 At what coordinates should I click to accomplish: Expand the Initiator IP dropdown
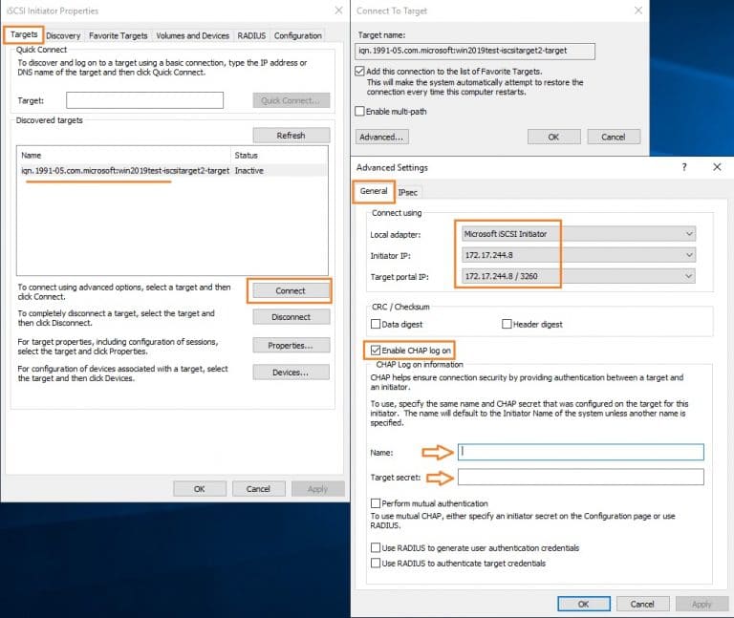tap(577, 255)
